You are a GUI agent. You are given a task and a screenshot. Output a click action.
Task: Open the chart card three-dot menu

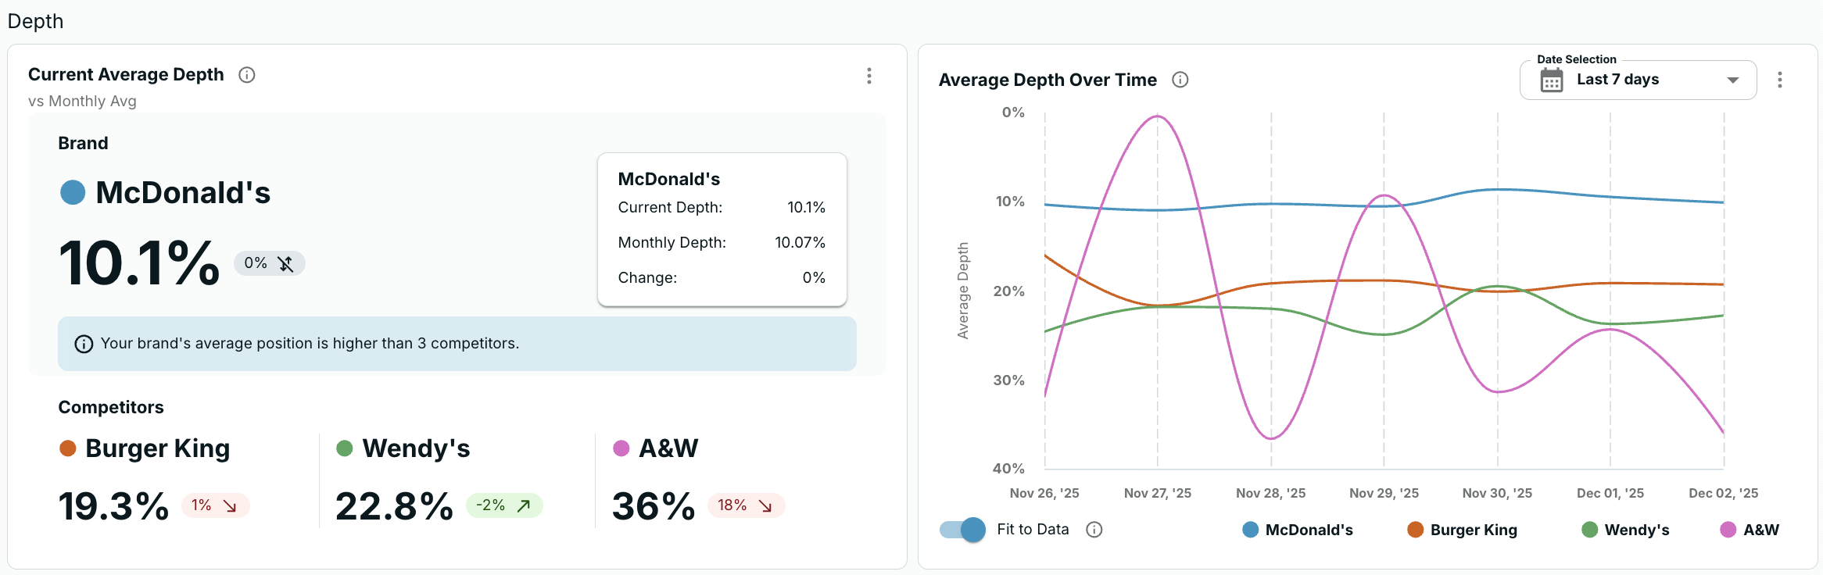[1780, 80]
